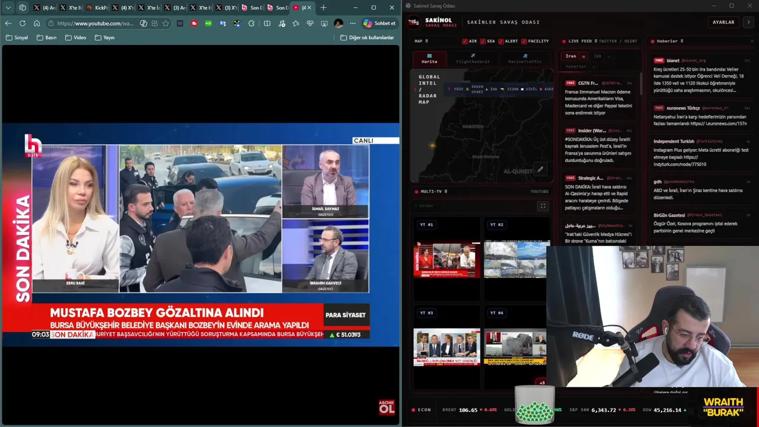Grab the MAP panel drag handle

point(426,41)
